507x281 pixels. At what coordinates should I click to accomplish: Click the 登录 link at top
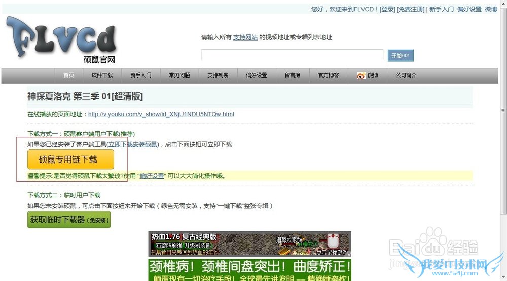click(387, 9)
